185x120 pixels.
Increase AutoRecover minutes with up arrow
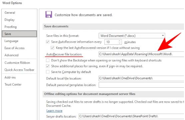(x=120, y=41)
